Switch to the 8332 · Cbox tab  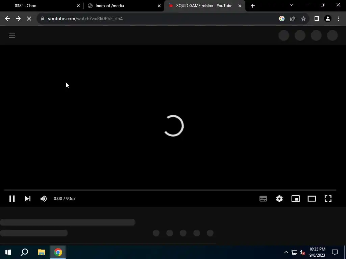point(42,6)
